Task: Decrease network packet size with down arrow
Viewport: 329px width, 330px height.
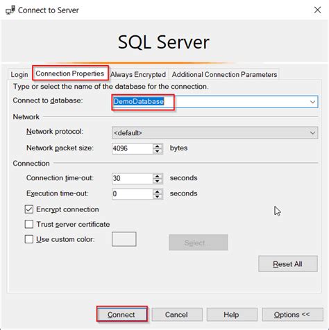Action: 158,151
